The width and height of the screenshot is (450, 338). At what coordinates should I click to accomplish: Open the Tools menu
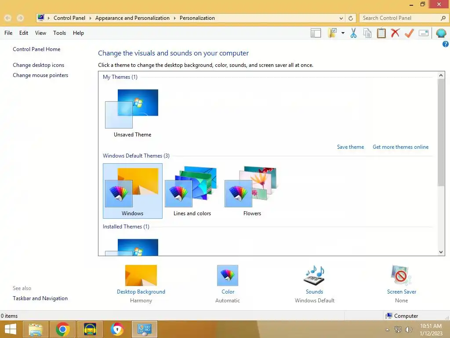tap(59, 33)
